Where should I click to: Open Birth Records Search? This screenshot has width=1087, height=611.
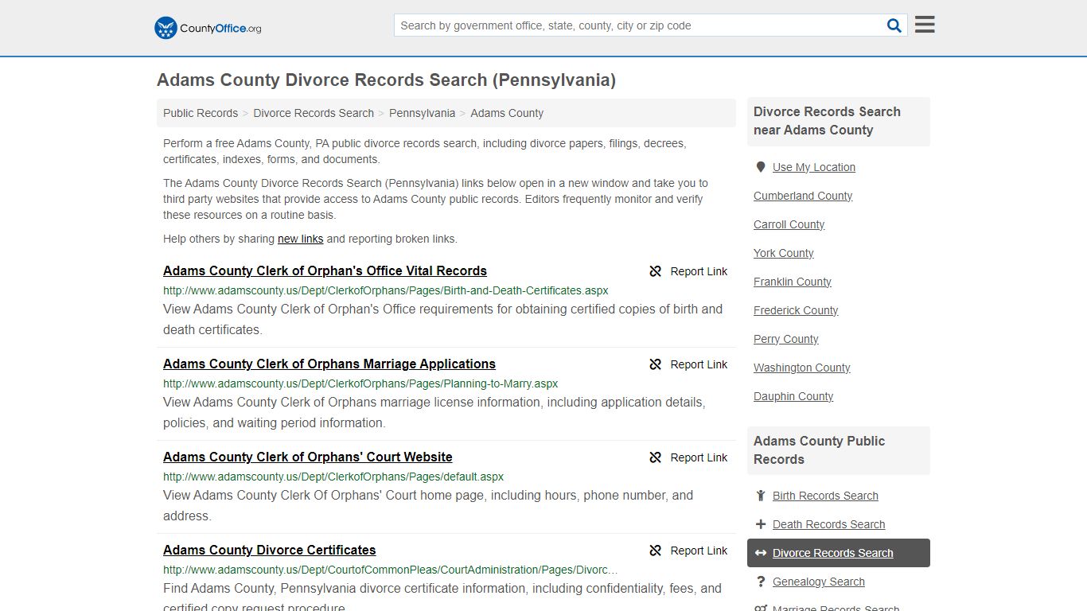(825, 496)
